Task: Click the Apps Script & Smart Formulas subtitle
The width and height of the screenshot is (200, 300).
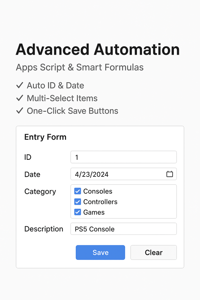Action: tap(79, 67)
